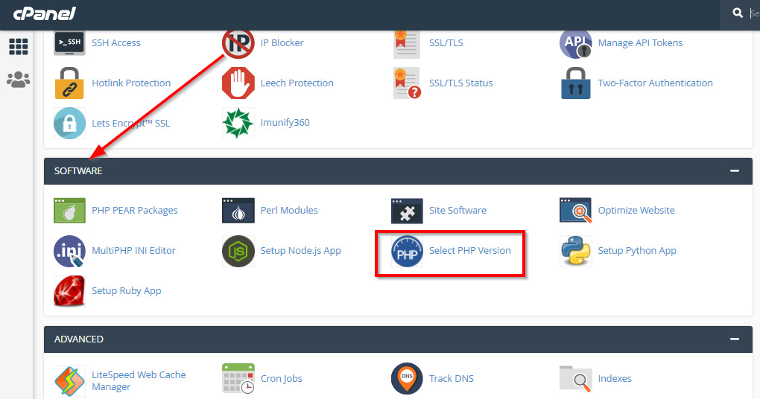Open the Select PHP Version icon
760x399 pixels.
click(407, 251)
